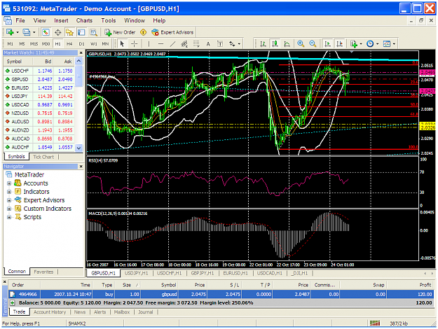Select the D1 timeframe
This screenshot has height=329, width=438.
pos(81,44)
